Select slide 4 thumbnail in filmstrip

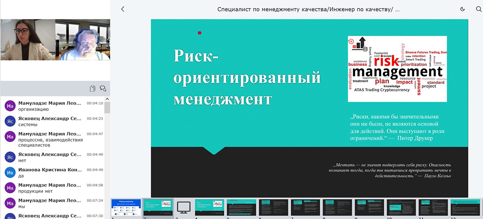click(x=210, y=207)
